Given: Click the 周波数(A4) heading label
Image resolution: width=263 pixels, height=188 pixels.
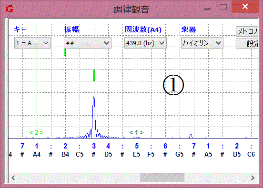Looking at the screenshot, I should 143,30.
